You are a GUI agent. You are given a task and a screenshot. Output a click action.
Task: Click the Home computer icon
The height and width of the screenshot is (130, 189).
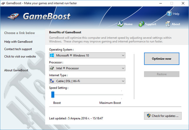[120, 24]
